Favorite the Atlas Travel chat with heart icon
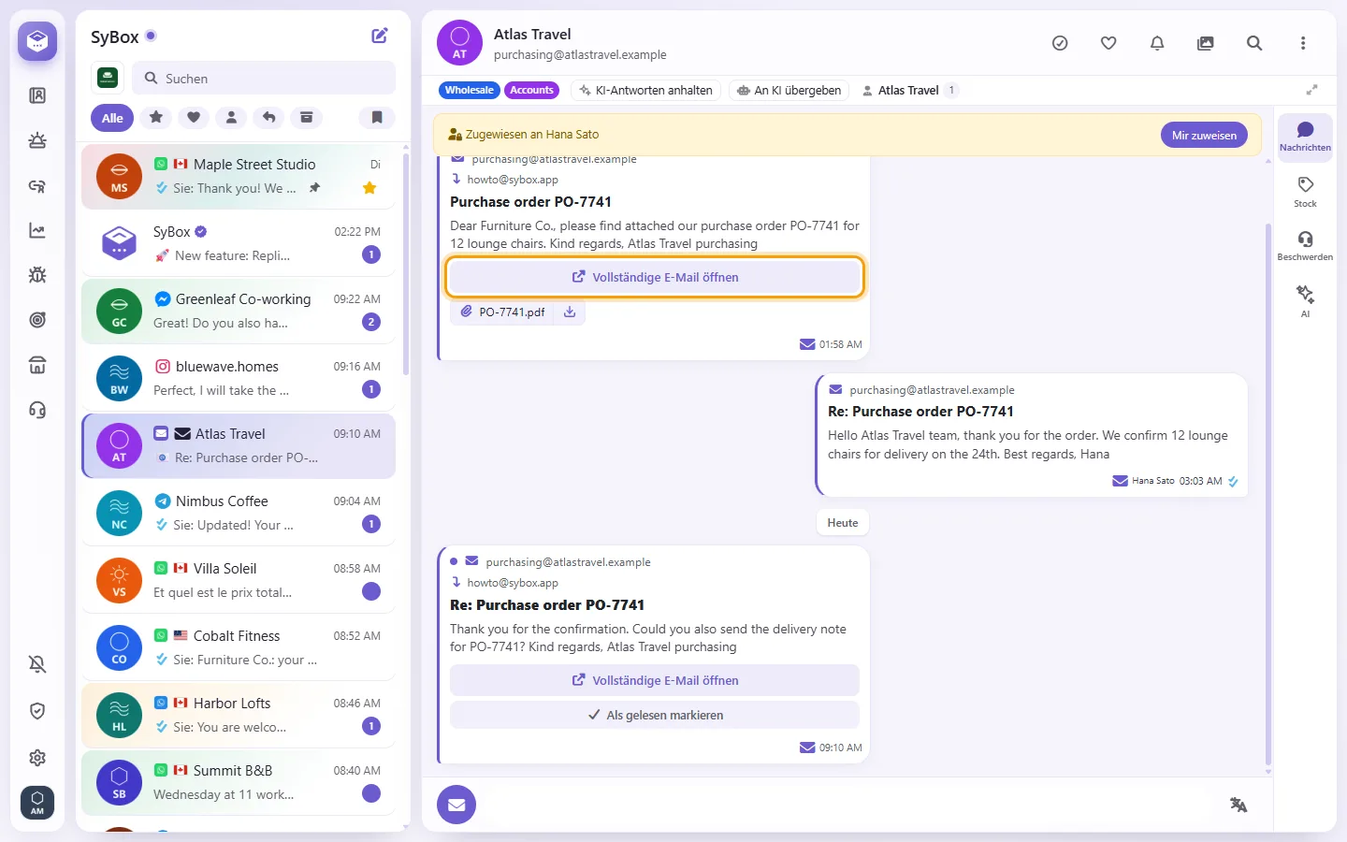The width and height of the screenshot is (1347, 842). [x=1108, y=43]
